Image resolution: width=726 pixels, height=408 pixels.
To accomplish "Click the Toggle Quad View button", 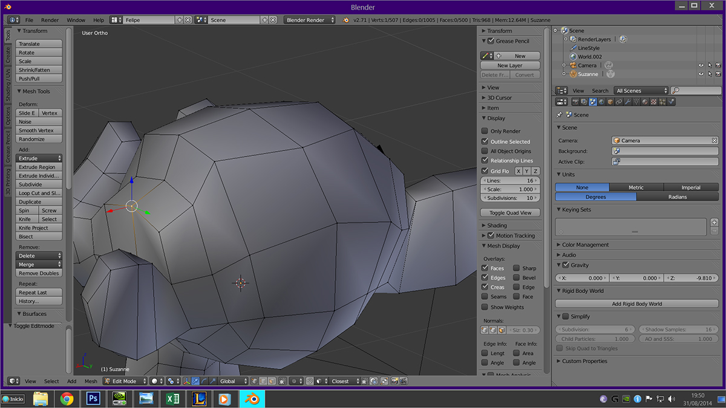I will (x=510, y=213).
